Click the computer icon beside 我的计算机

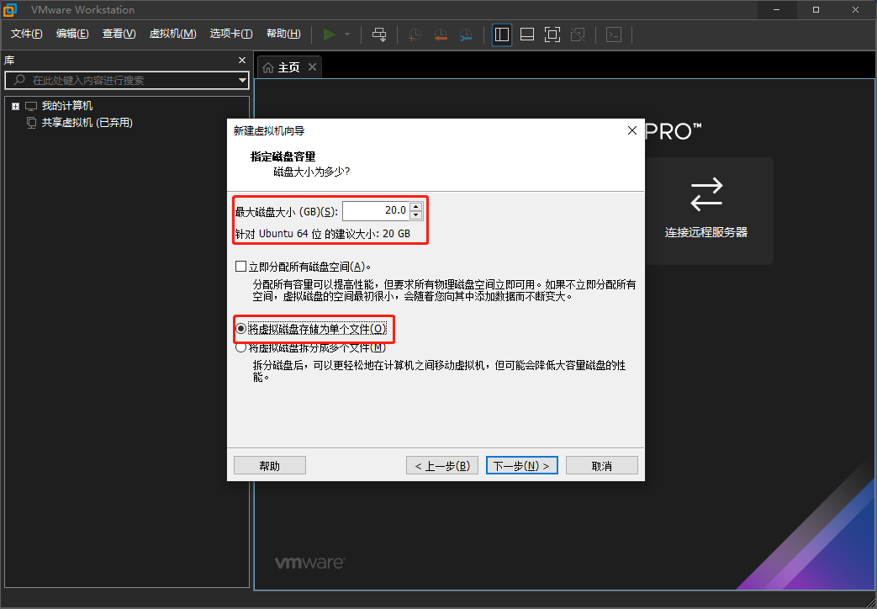tap(31, 106)
